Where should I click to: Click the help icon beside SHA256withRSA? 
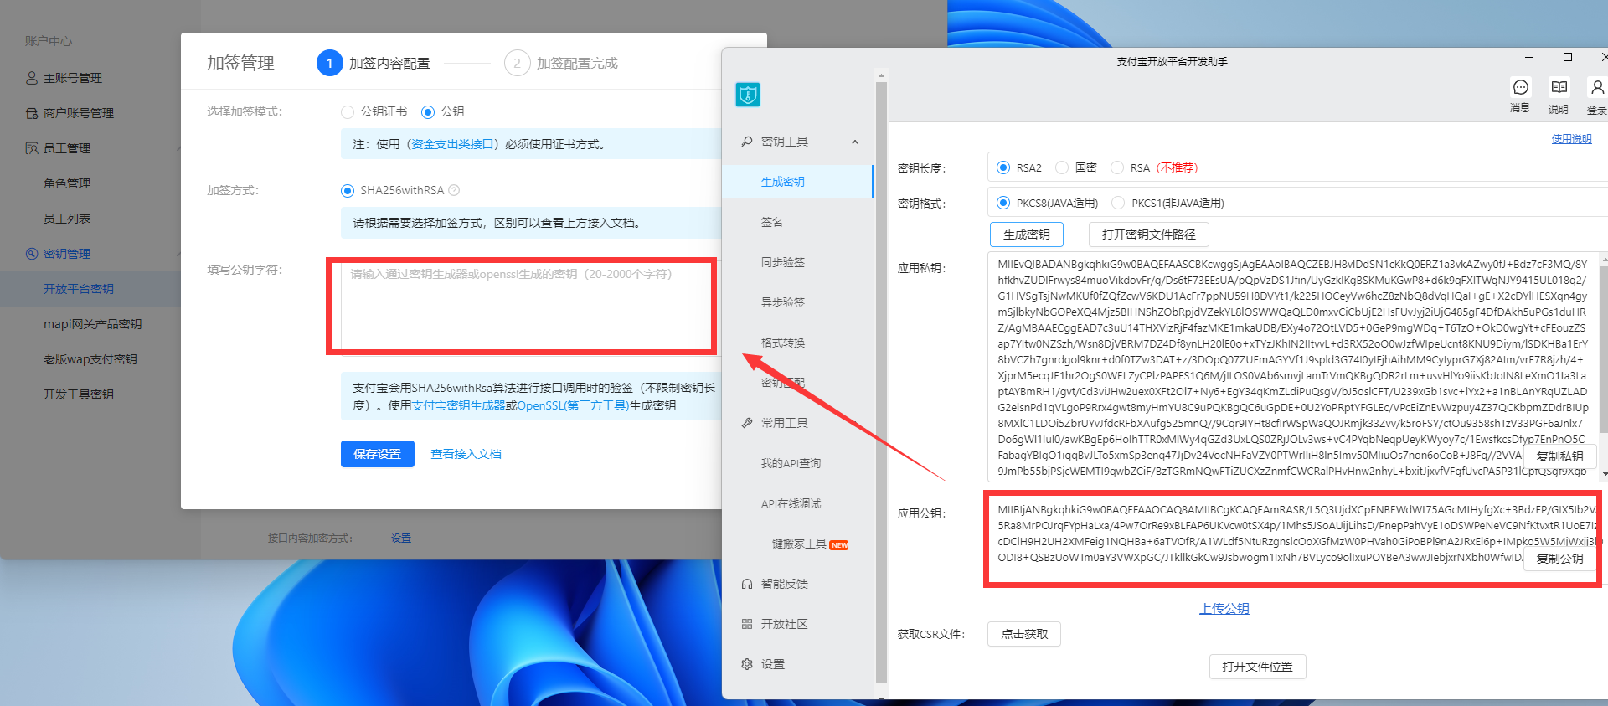[x=454, y=190]
